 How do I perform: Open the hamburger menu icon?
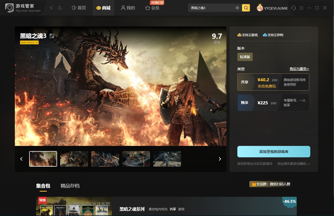(301, 8)
